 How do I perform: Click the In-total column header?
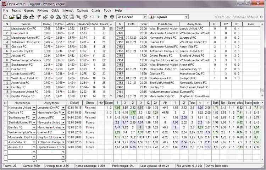click(59, 24)
